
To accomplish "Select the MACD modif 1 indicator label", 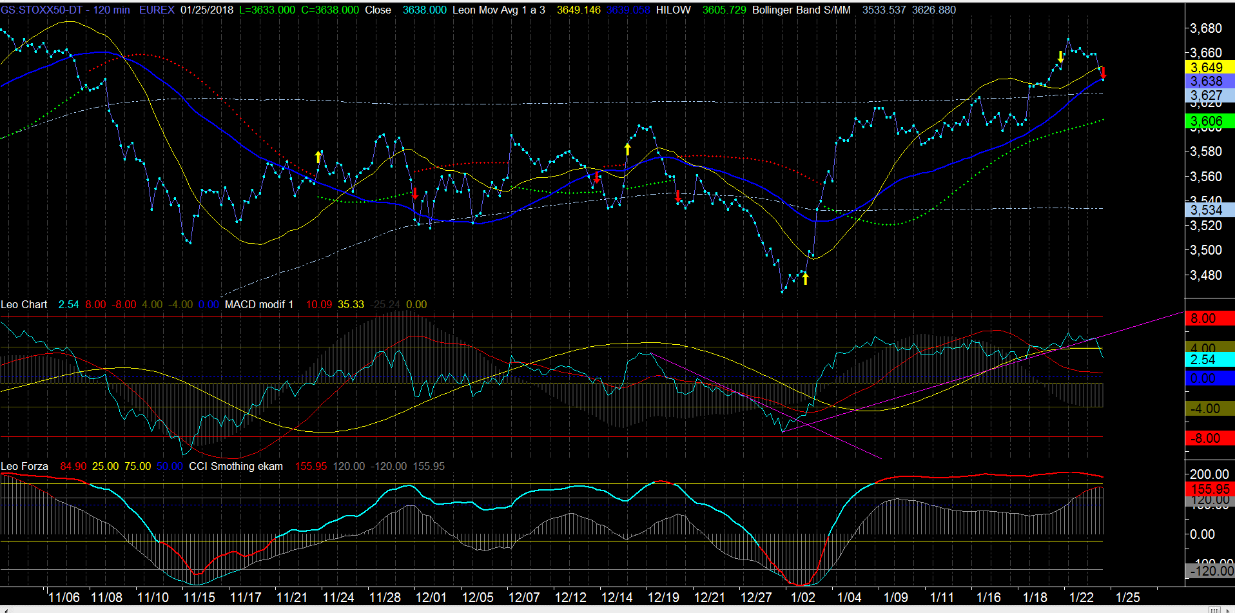I will pos(259,304).
